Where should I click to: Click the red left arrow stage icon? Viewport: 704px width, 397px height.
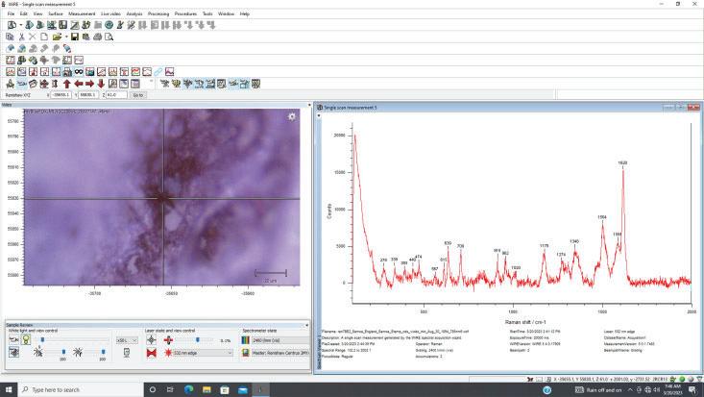tap(79, 84)
